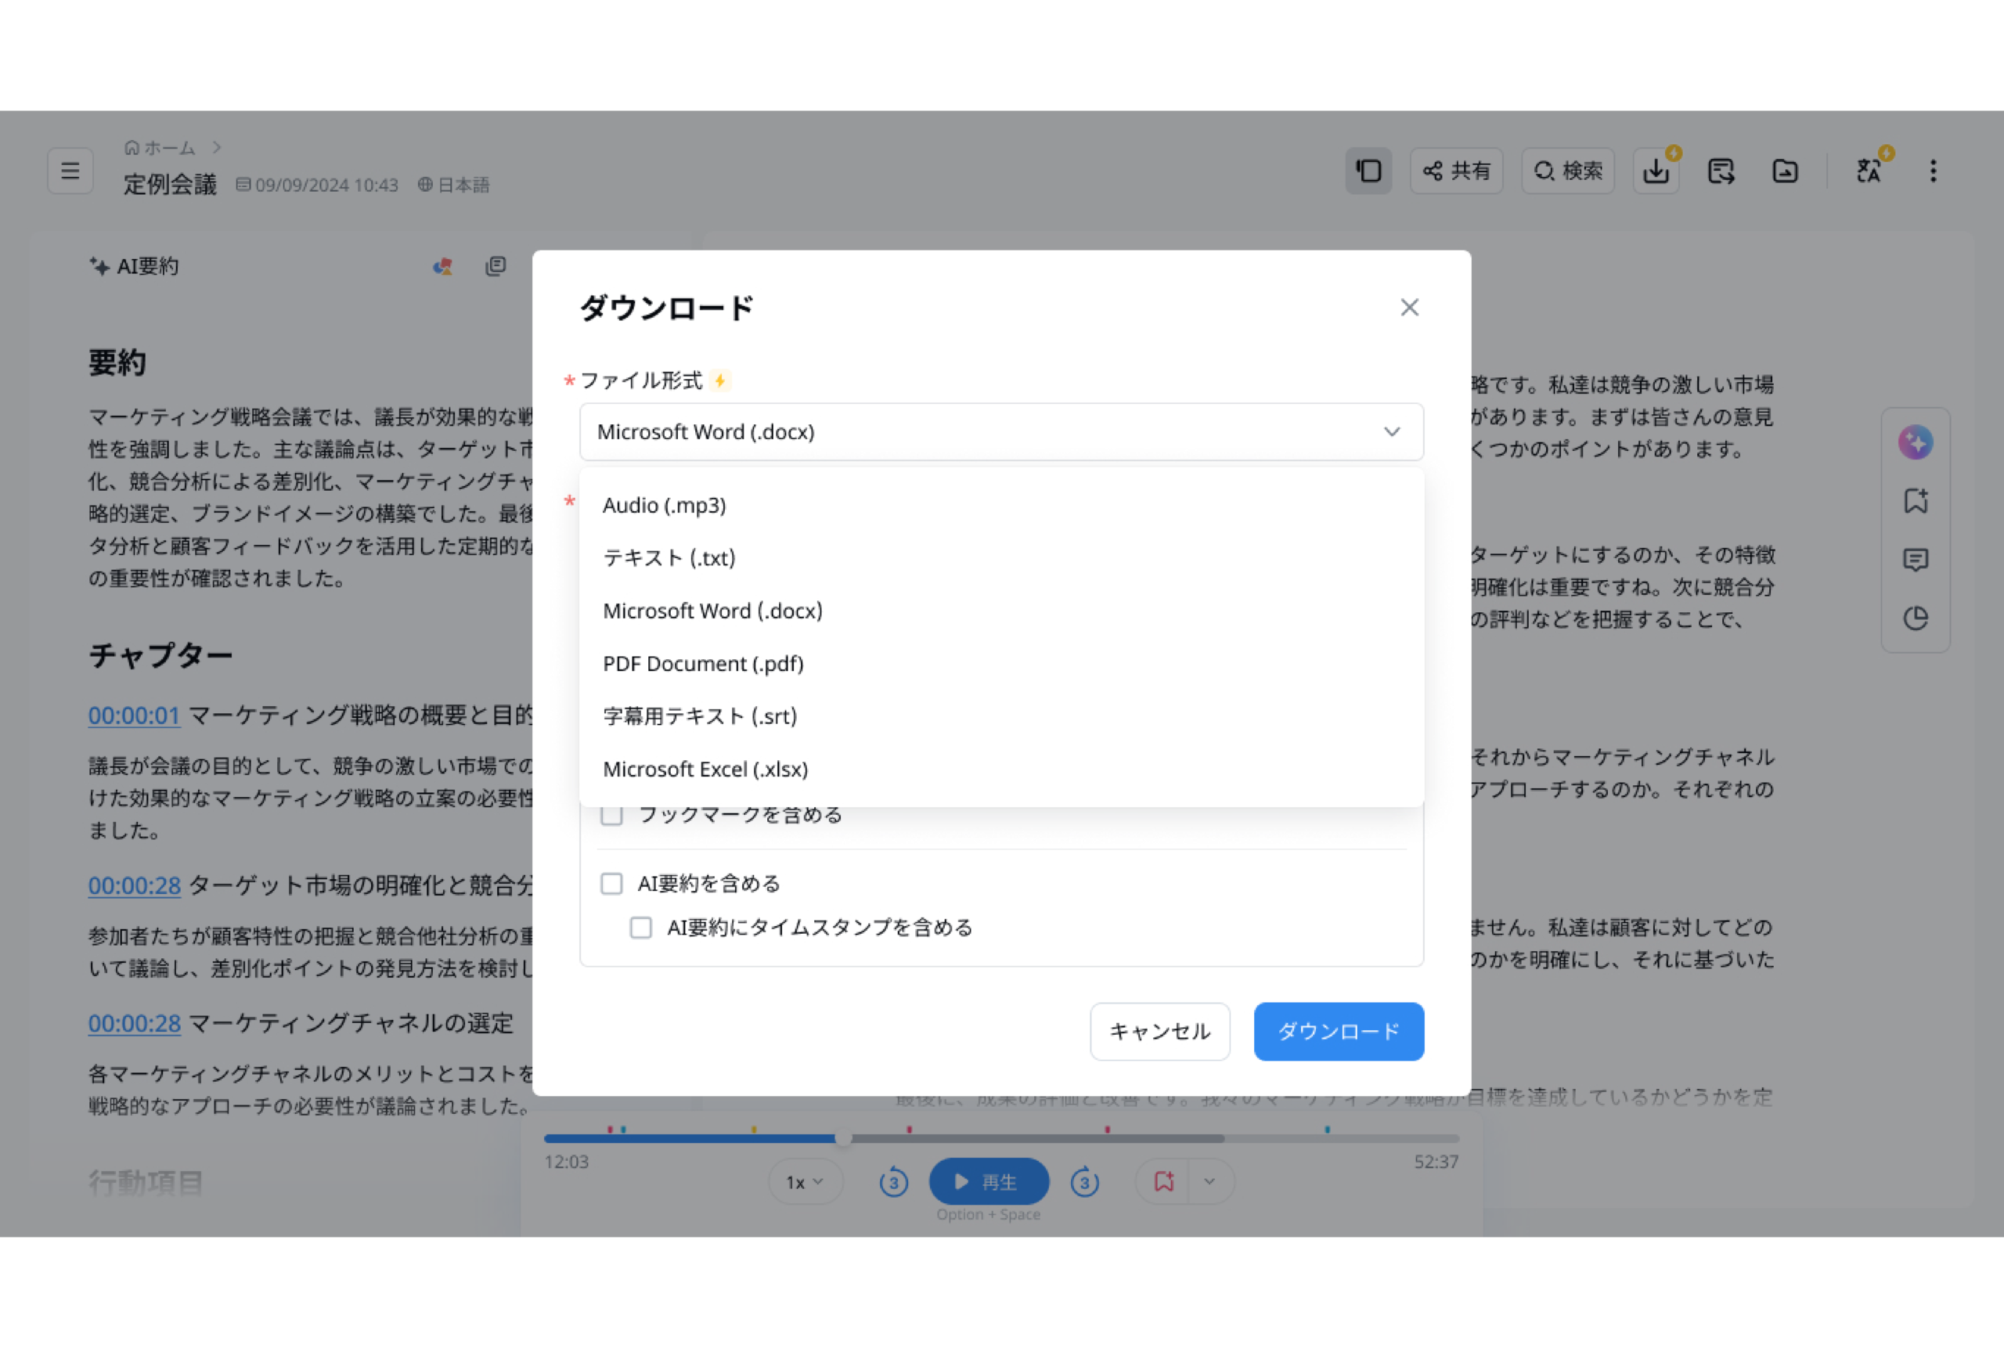Click the 共有 share button

[x=1456, y=171]
